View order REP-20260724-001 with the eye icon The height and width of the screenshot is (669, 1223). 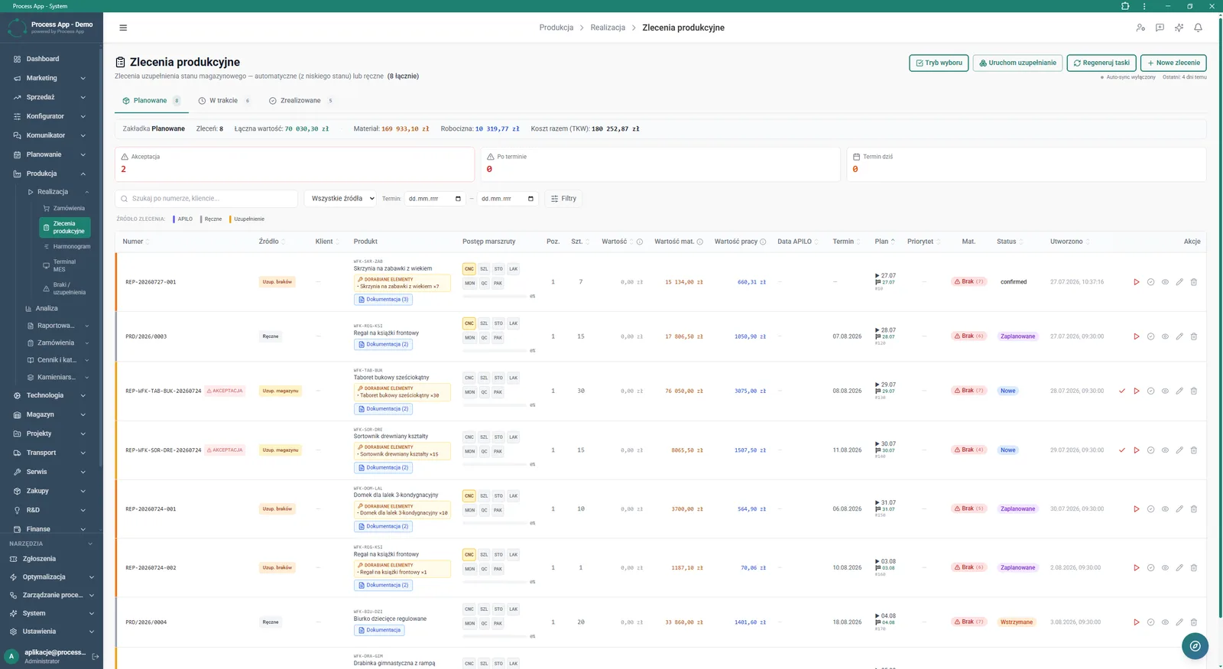pyautogui.click(x=1165, y=509)
